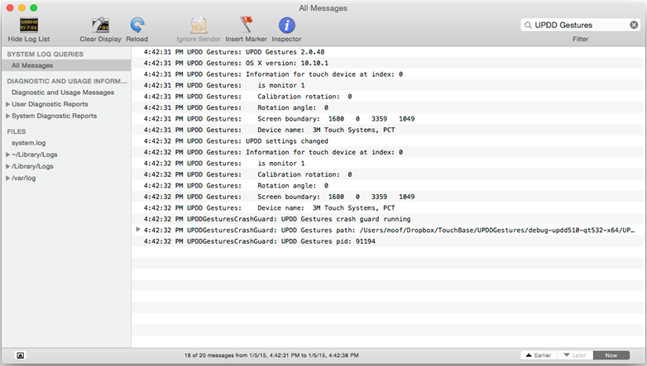This screenshot has height=366, width=647.
Task: Select the 'UPDD settings changed' log line
Action: pos(389,141)
